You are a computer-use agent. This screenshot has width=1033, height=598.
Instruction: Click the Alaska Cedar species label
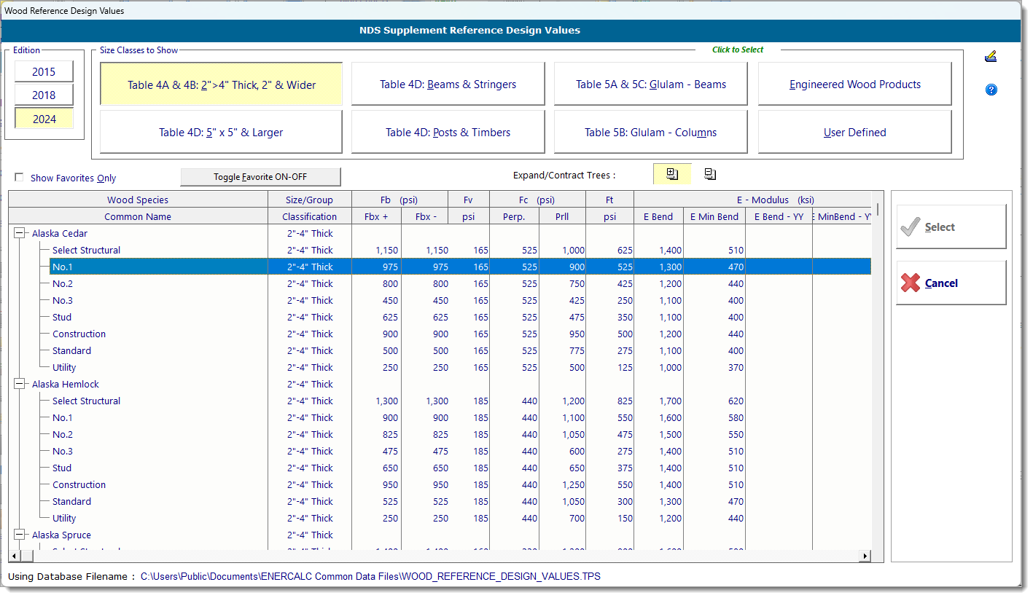pos(60,233)
